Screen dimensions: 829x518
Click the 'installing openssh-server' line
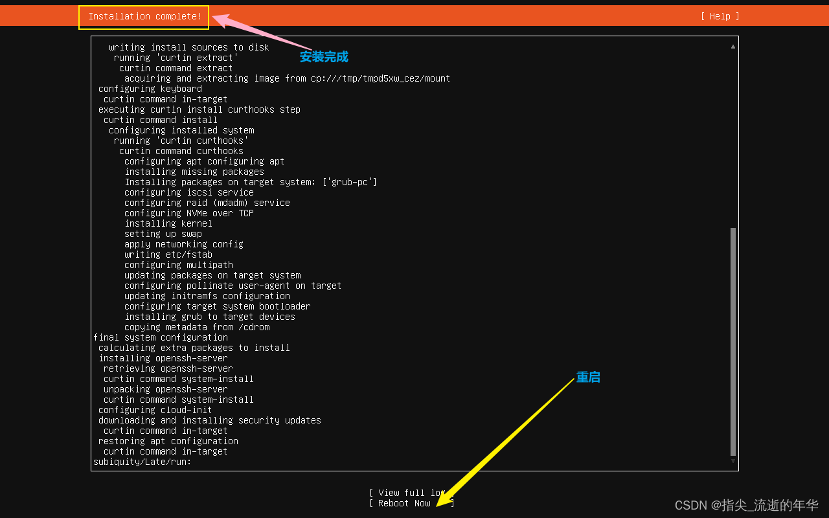tap(163, 358)
